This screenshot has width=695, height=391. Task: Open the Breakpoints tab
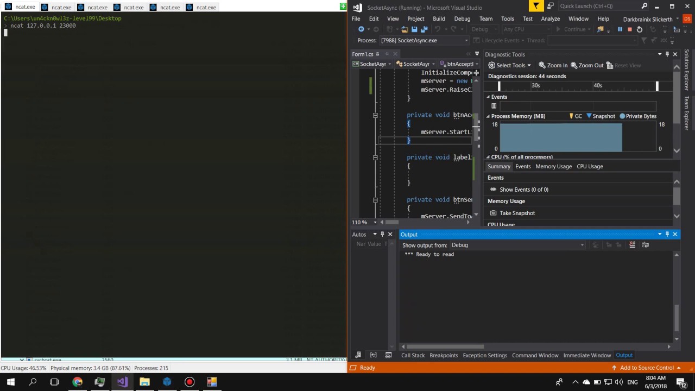pyautogui.click(x=444, y=355)
